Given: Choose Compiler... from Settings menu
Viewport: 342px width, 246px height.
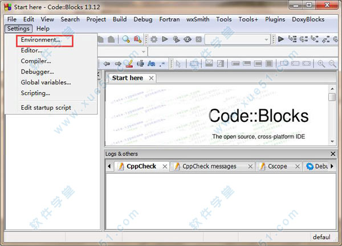Looking at the screenshot, I should [x=51, y=61].
